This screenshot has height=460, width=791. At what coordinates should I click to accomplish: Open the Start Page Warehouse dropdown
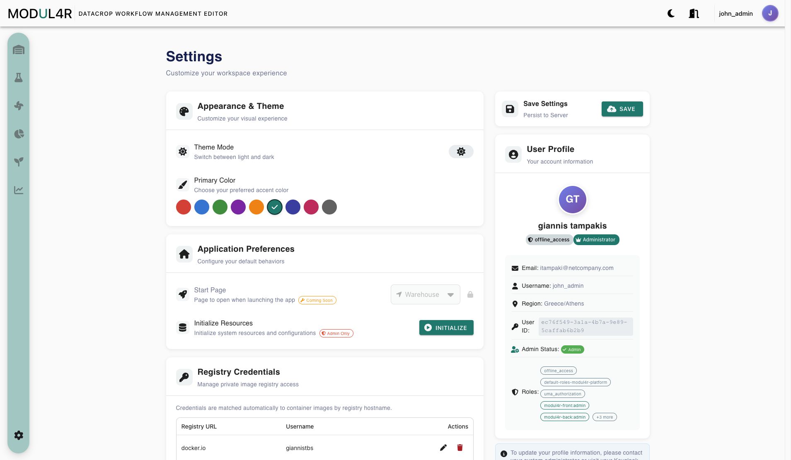point(425,294)
